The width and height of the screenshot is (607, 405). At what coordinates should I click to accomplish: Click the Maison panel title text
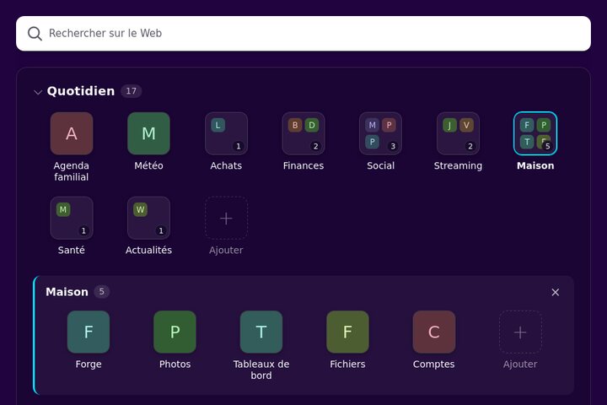coord(67,292)
